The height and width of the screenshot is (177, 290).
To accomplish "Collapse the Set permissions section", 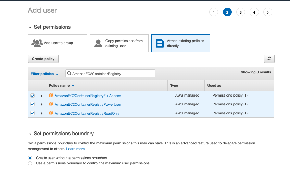I will (30, 27).
